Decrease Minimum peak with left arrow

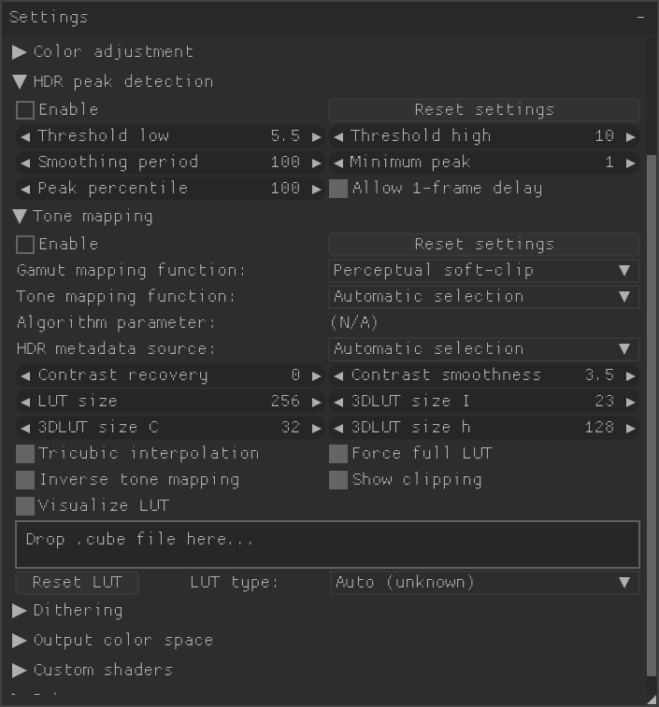[338, 163]
